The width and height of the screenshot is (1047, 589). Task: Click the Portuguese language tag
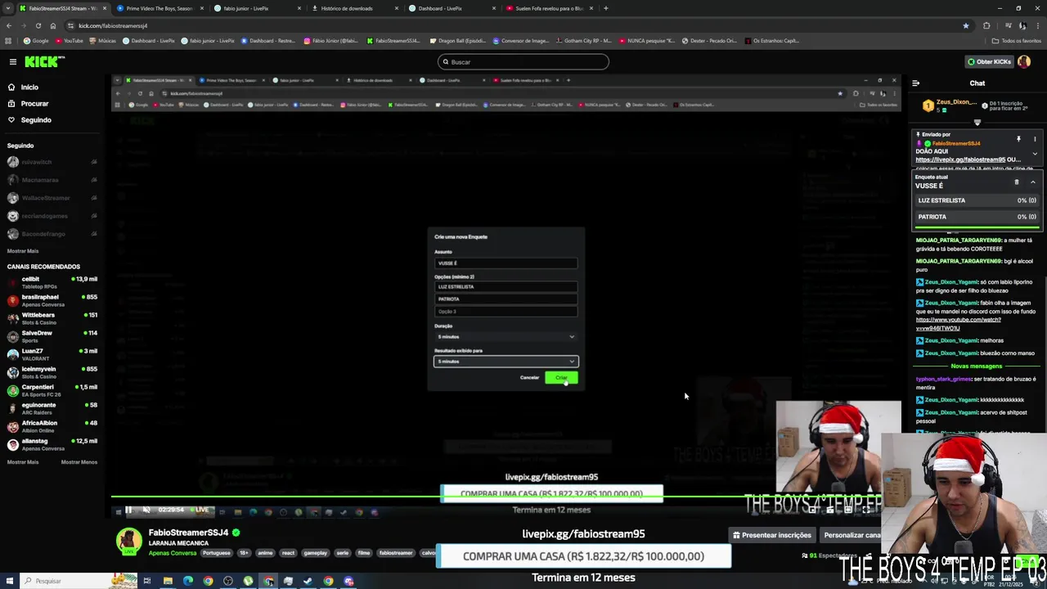217,553
